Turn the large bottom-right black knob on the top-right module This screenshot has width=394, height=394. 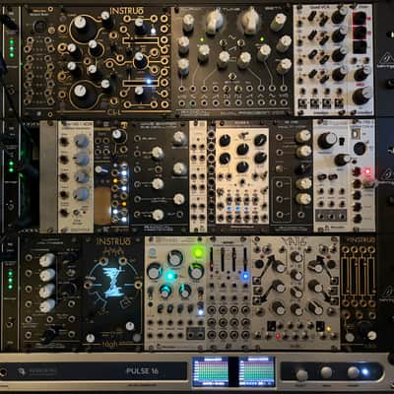click(361, 96)
